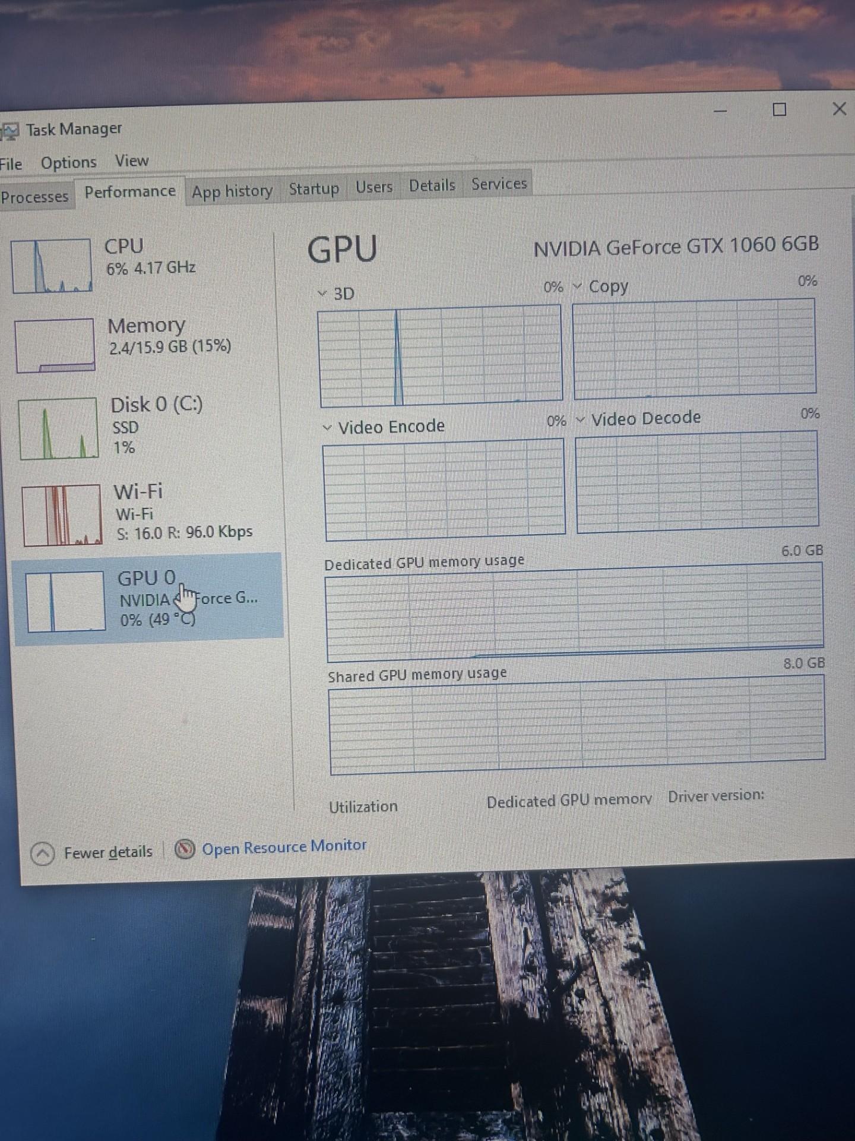Viewport: 855px width, 1141px height.
Task: Click the 3D engine usage graph
Action: (440, 356)
